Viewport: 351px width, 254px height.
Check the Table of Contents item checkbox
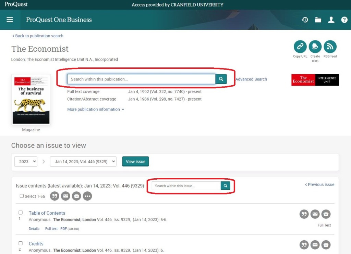coord(21,213)
